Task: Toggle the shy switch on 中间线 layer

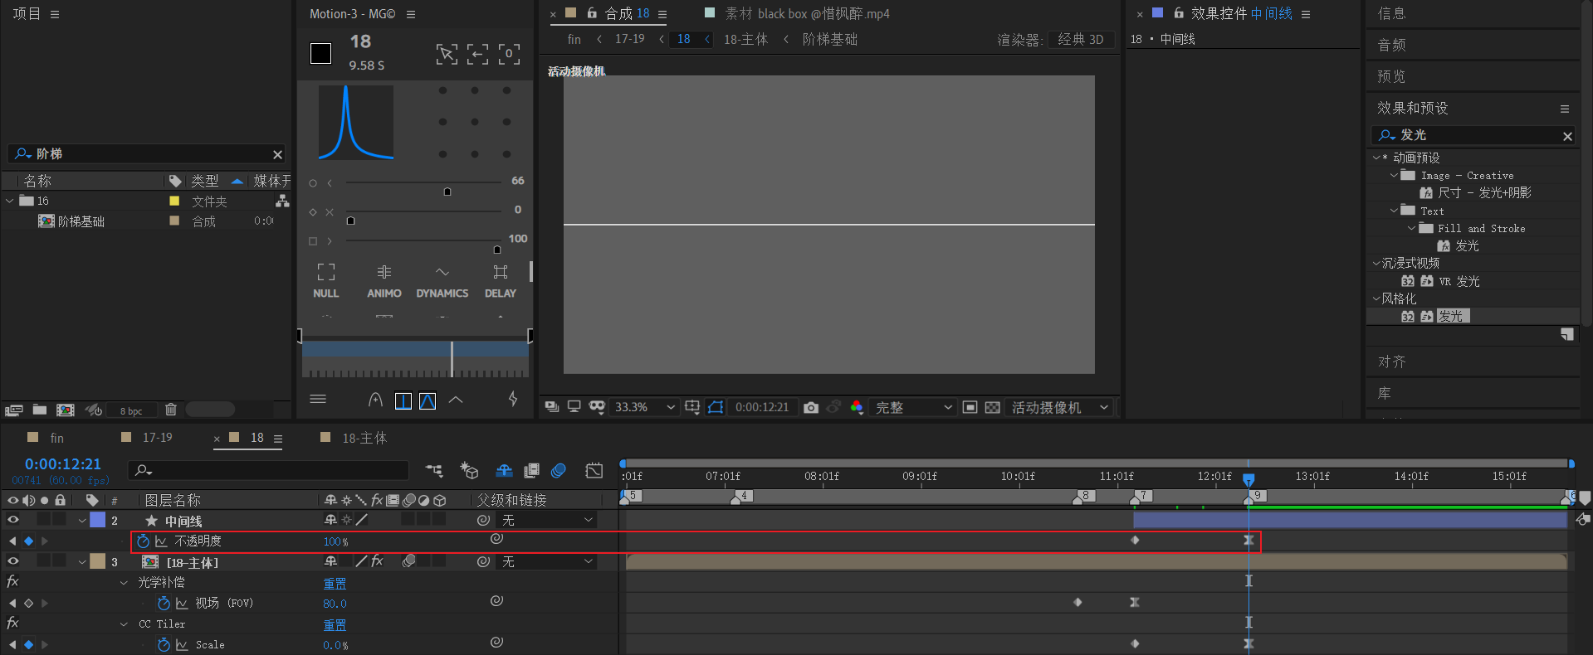Action: 330,520
